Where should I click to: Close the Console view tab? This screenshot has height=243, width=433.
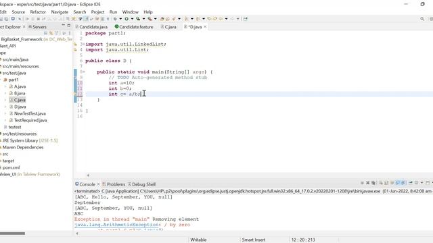tap(98, 184)
